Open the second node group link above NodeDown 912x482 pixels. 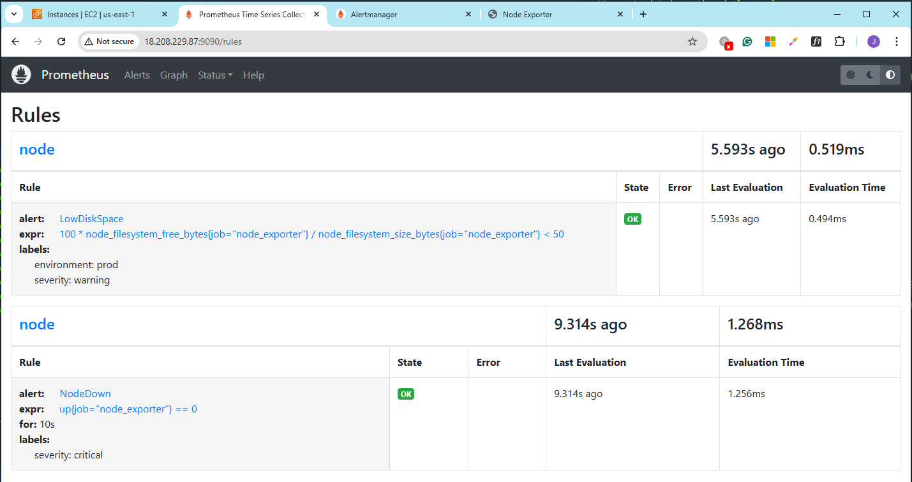pos(37,324)
